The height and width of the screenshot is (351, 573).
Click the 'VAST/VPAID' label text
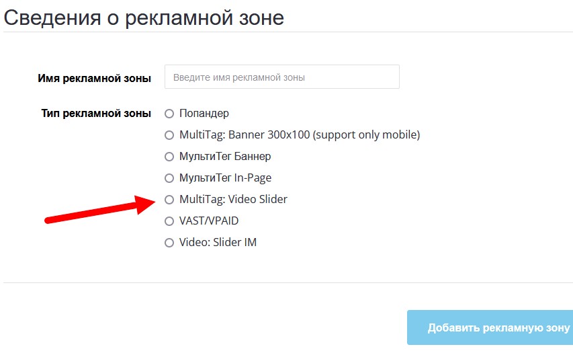click(x=209, y=221)
